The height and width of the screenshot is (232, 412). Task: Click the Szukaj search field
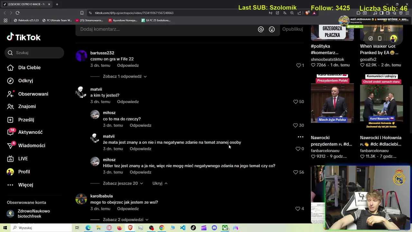coord(34,53)
